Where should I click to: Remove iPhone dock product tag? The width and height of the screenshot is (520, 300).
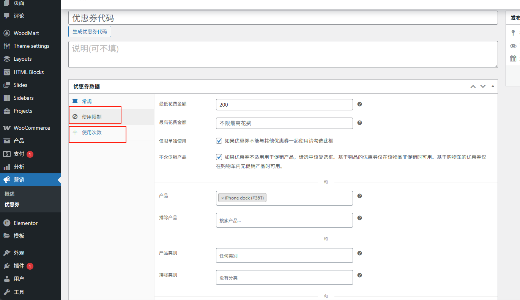[222, 198]
